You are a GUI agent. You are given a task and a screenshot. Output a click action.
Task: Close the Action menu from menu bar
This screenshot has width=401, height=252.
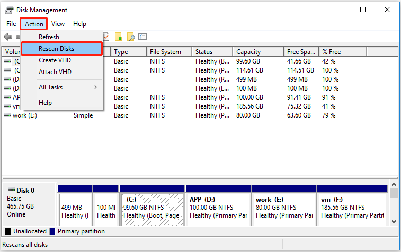click(34, 24)
